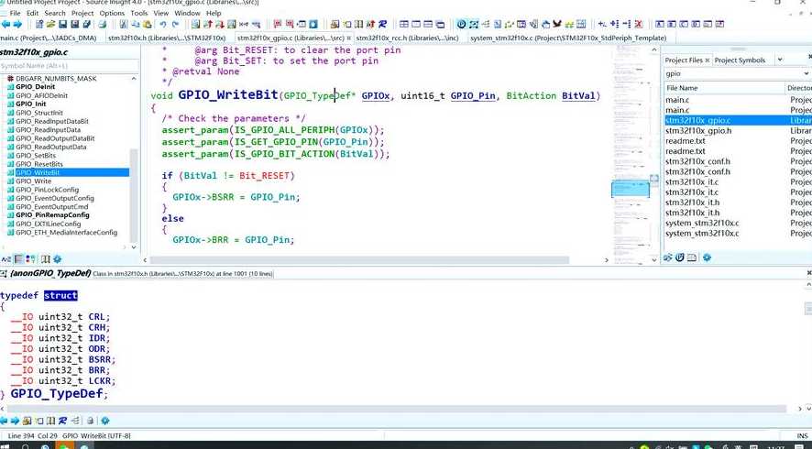This screenshot has width=812, height=449.
Task: Click the red X icon in toolbar
Action: [639, 24]
